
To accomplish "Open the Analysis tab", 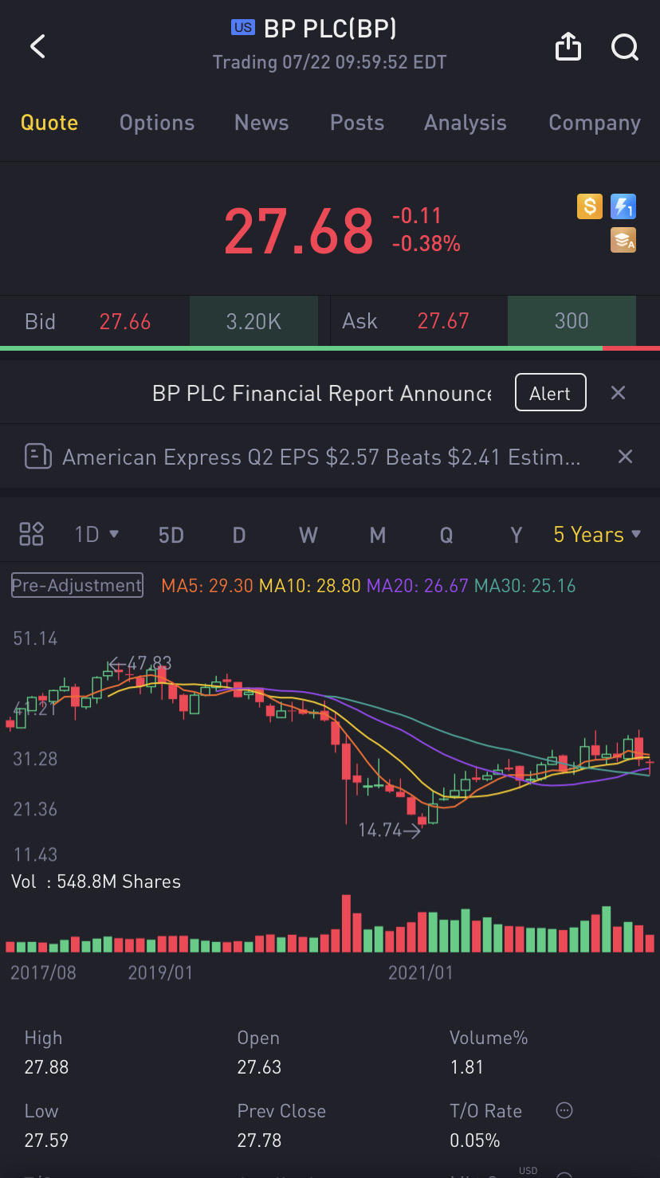I will pos(466,123).
